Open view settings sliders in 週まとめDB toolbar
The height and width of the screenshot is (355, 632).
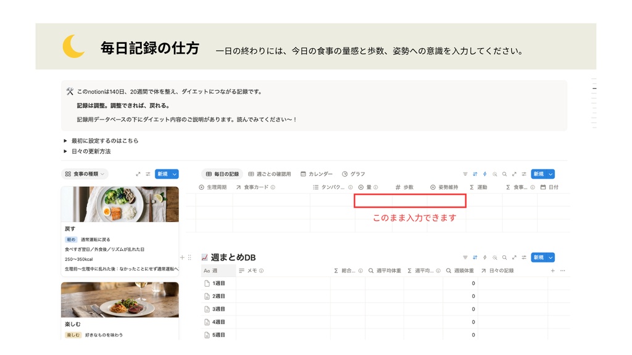point(524,257)
